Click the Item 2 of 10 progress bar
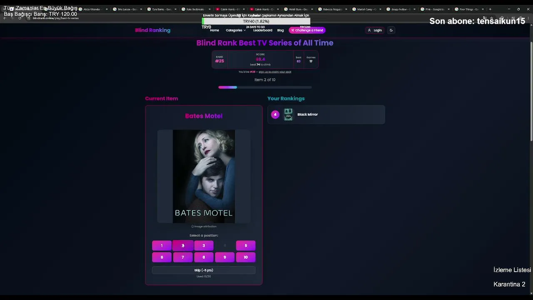The image size is (533, 300). [x=265, y=87]
